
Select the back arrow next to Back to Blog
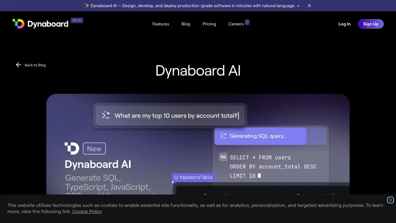click(x=19, y=65)
